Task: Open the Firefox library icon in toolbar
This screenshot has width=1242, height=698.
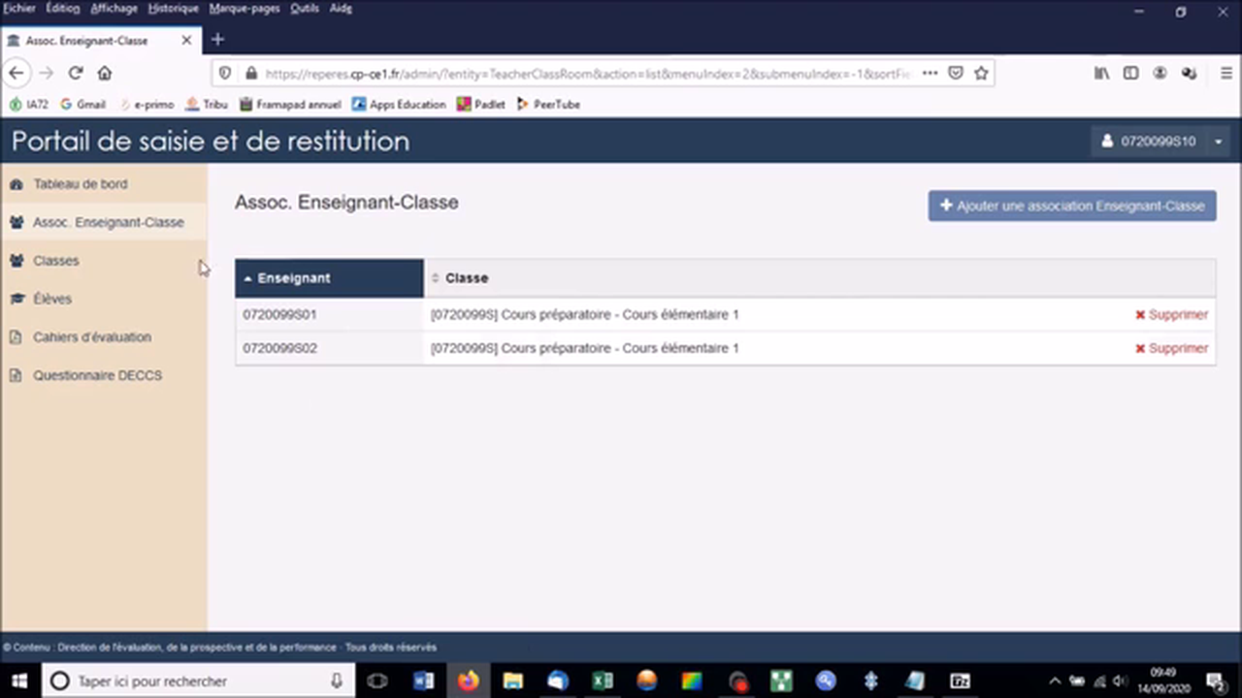Action: coord(1101,73)
